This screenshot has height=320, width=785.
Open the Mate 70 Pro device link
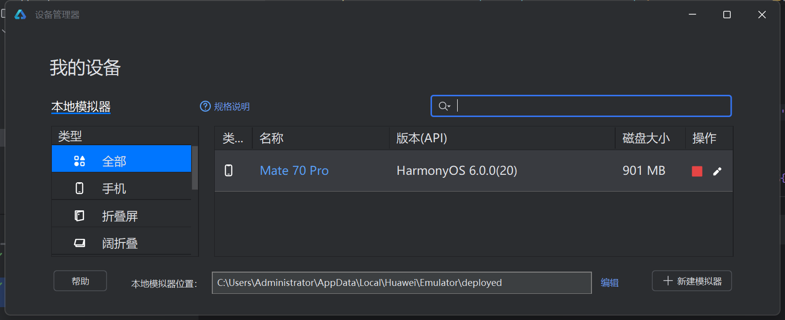[x=294, y=171]
